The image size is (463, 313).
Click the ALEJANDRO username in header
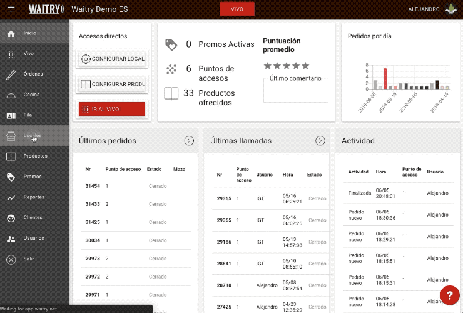click(424, 9)
